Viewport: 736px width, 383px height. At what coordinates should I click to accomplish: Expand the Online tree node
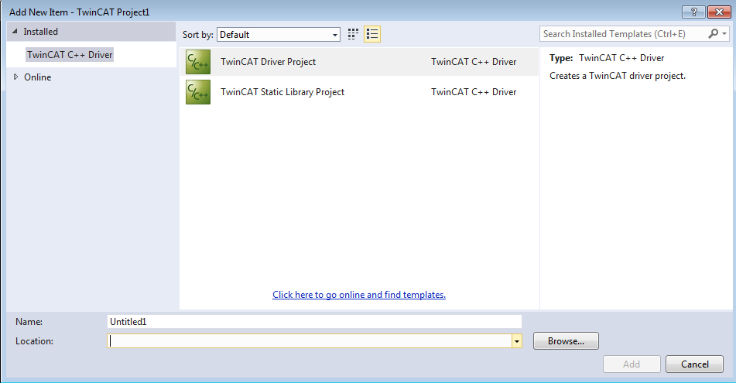tap(16, 77)
